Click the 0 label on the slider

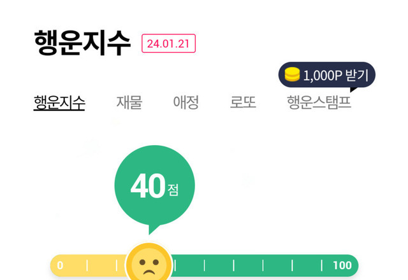coord(60,265)
